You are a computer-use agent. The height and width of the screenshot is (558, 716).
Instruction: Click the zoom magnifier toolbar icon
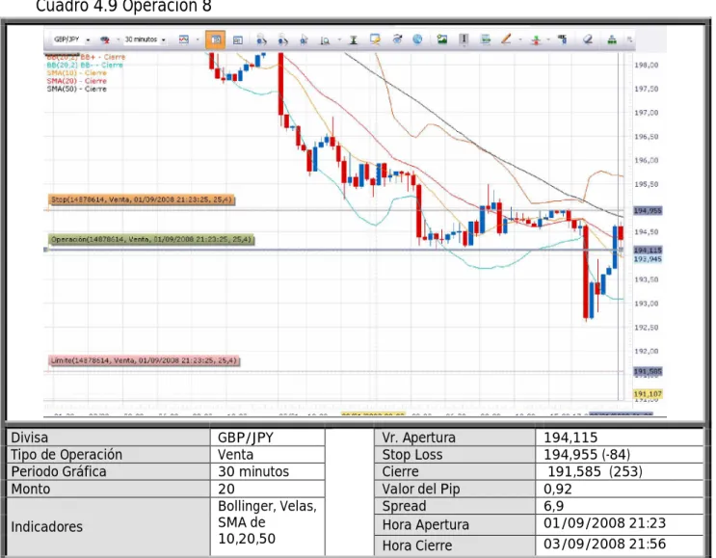325,40
